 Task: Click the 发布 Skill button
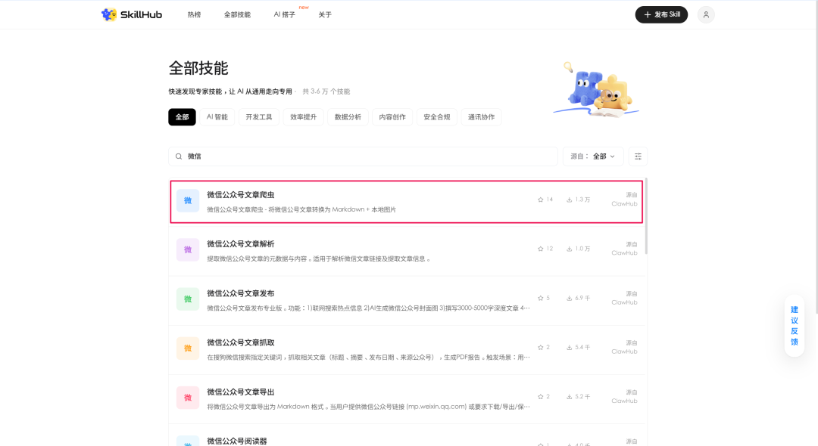coord(661,14)
